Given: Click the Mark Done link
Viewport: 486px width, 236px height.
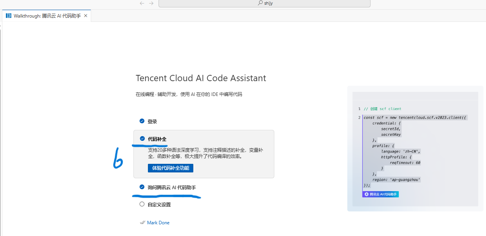Looking at the screenshot, I should pyautogui.click(x=158, y=223).
